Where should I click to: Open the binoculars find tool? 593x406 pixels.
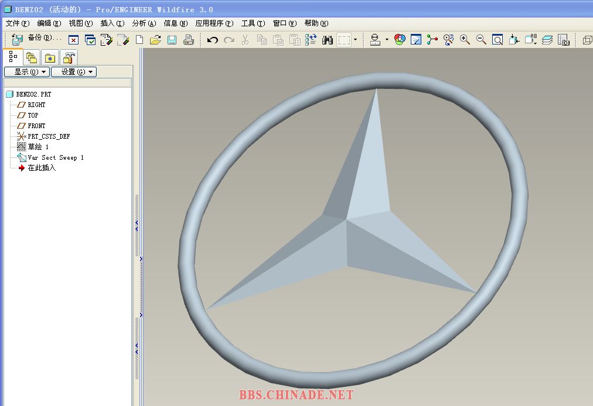pyautogui.click(x=328, y=40)
